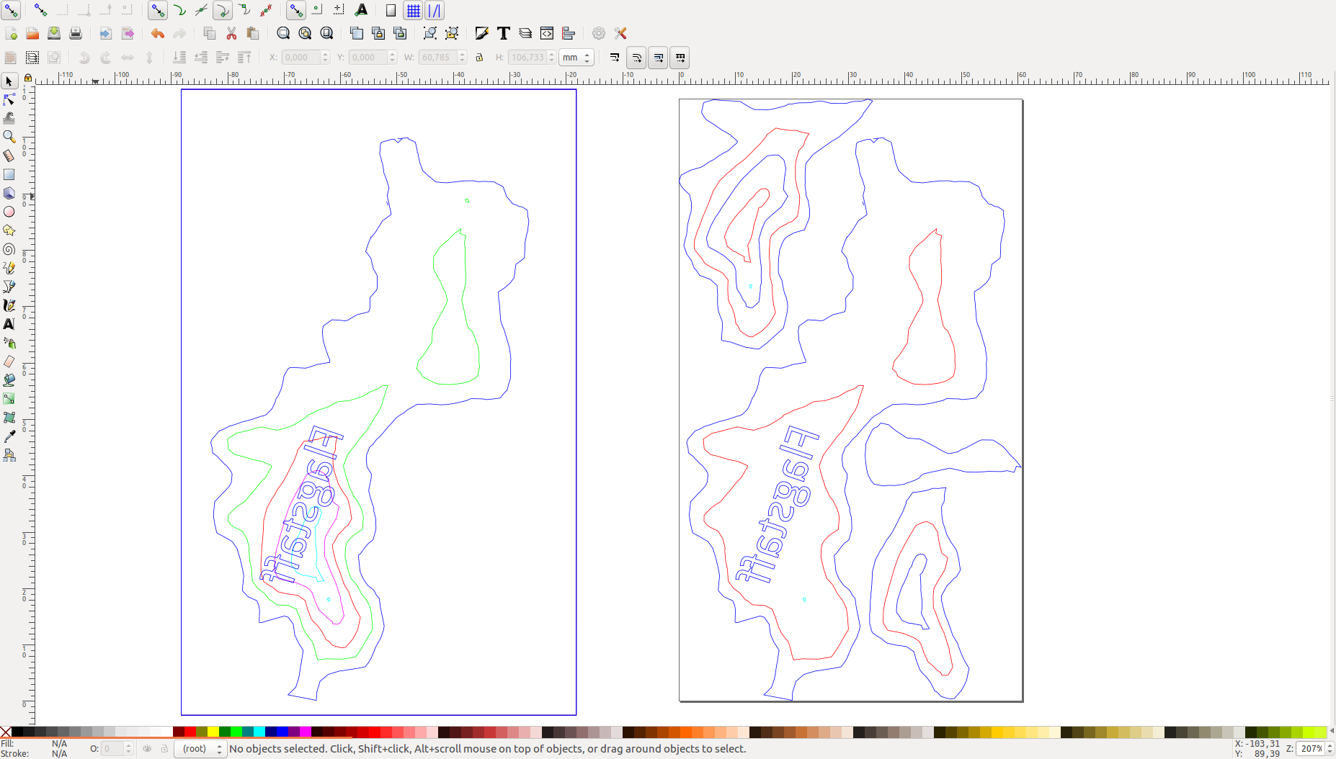Toggle snap to text anchors and baselines
Image resolution: width=1336 pixels, height=759 pixels.
click(361, 10)
